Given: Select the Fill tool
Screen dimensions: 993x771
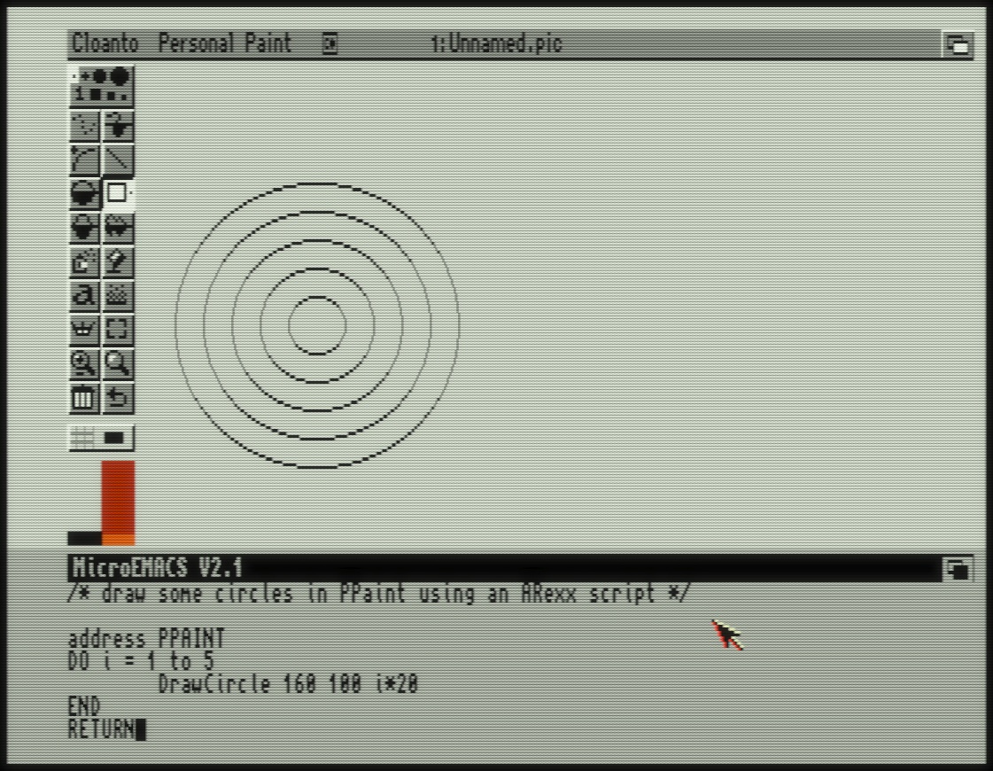Looking at the screenshot, I should [118, 261].
